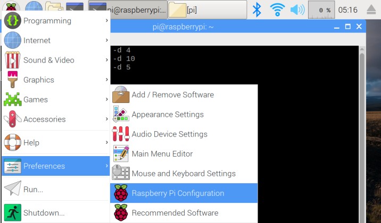Viewport: 381px width, 223px height.
Task: Click the Add / Remove Software package icon
Action: [x=121, y=95]
